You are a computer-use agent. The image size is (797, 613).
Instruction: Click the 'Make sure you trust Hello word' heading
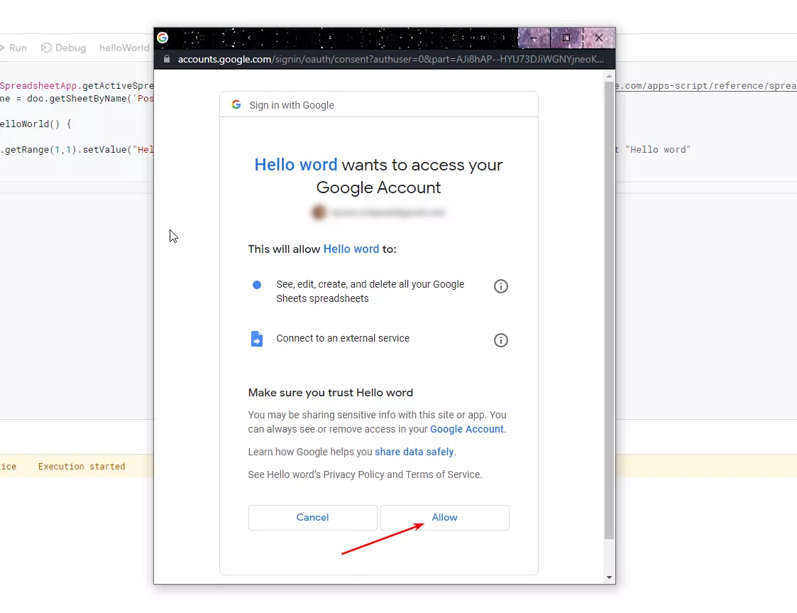pos(331,393)
